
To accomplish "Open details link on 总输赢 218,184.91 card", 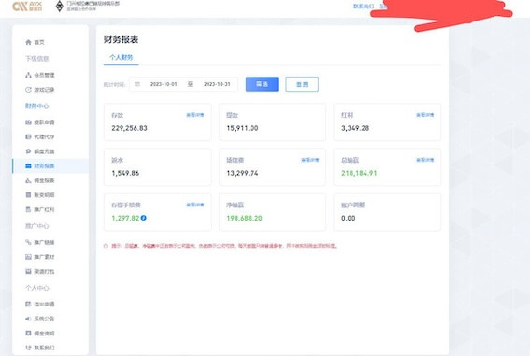I will 425,160.
